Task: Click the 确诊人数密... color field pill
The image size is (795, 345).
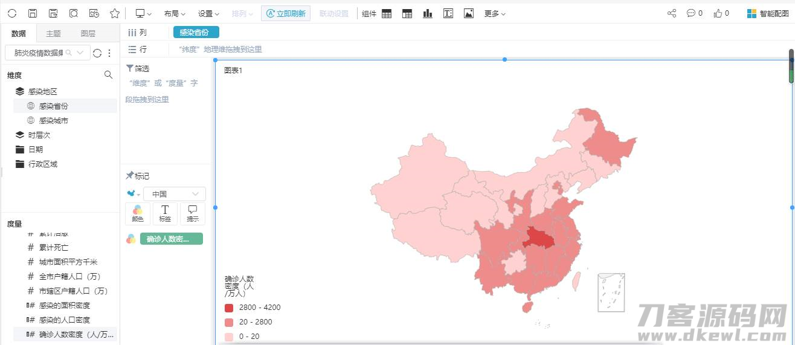Action: [172, 239]
